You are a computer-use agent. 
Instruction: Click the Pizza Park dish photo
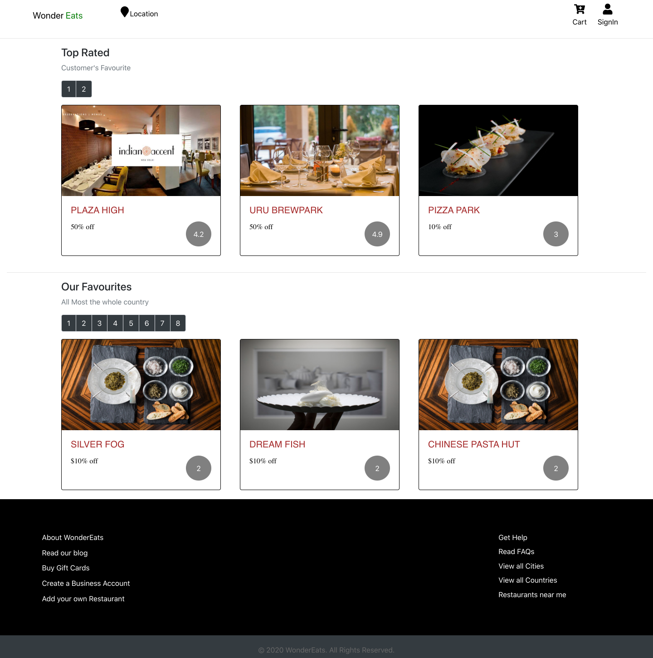pos(498,151)
